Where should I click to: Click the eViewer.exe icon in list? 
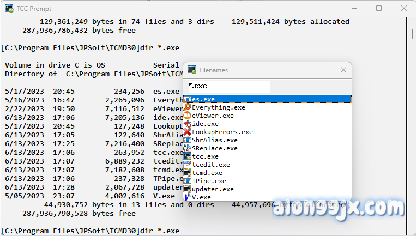(x=187, y=116)
